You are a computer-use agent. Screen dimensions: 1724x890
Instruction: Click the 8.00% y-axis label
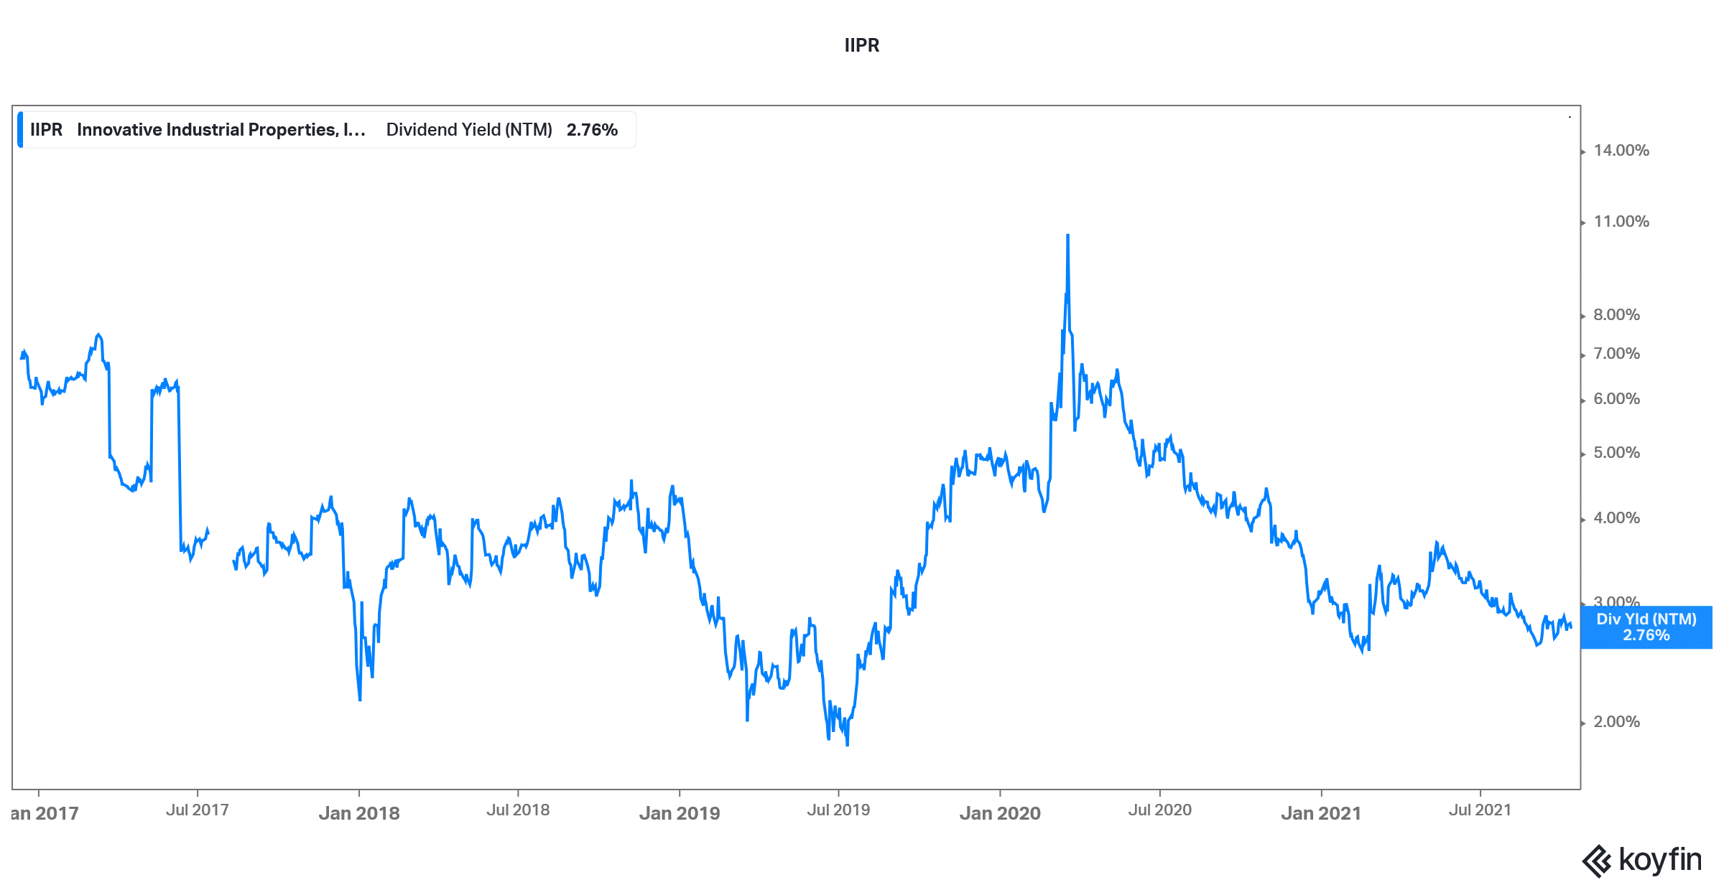tap(1617, 315)
